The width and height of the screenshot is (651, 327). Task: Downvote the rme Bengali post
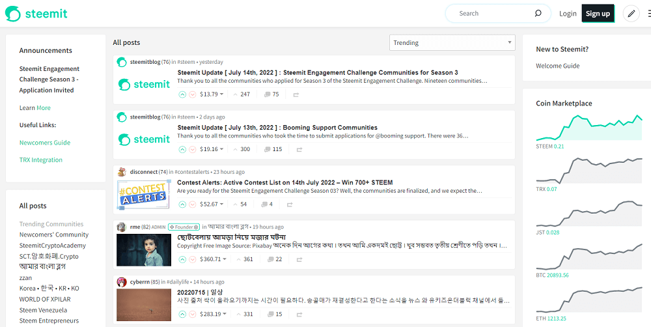pos(192,259)
